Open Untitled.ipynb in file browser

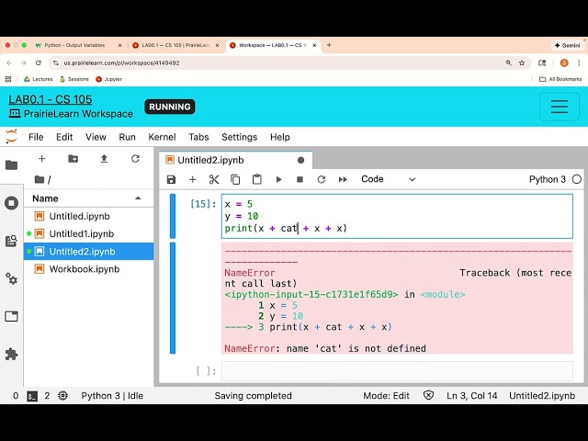[x=89, y=216]
